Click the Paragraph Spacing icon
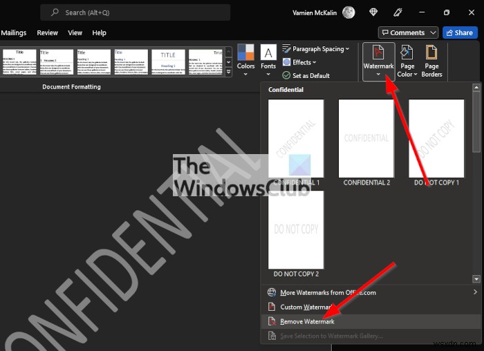This screenshot has width=484, height=351. pyautogui.click(x=286, y=49)
